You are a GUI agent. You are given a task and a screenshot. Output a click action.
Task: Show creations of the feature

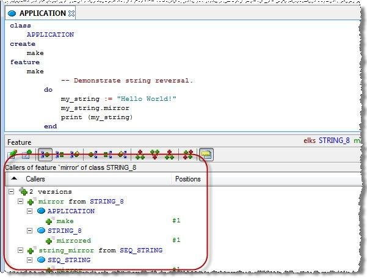click(122, 155)
